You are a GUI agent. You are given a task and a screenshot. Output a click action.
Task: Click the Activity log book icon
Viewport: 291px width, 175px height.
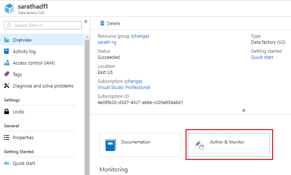click(x=6, y=51)
